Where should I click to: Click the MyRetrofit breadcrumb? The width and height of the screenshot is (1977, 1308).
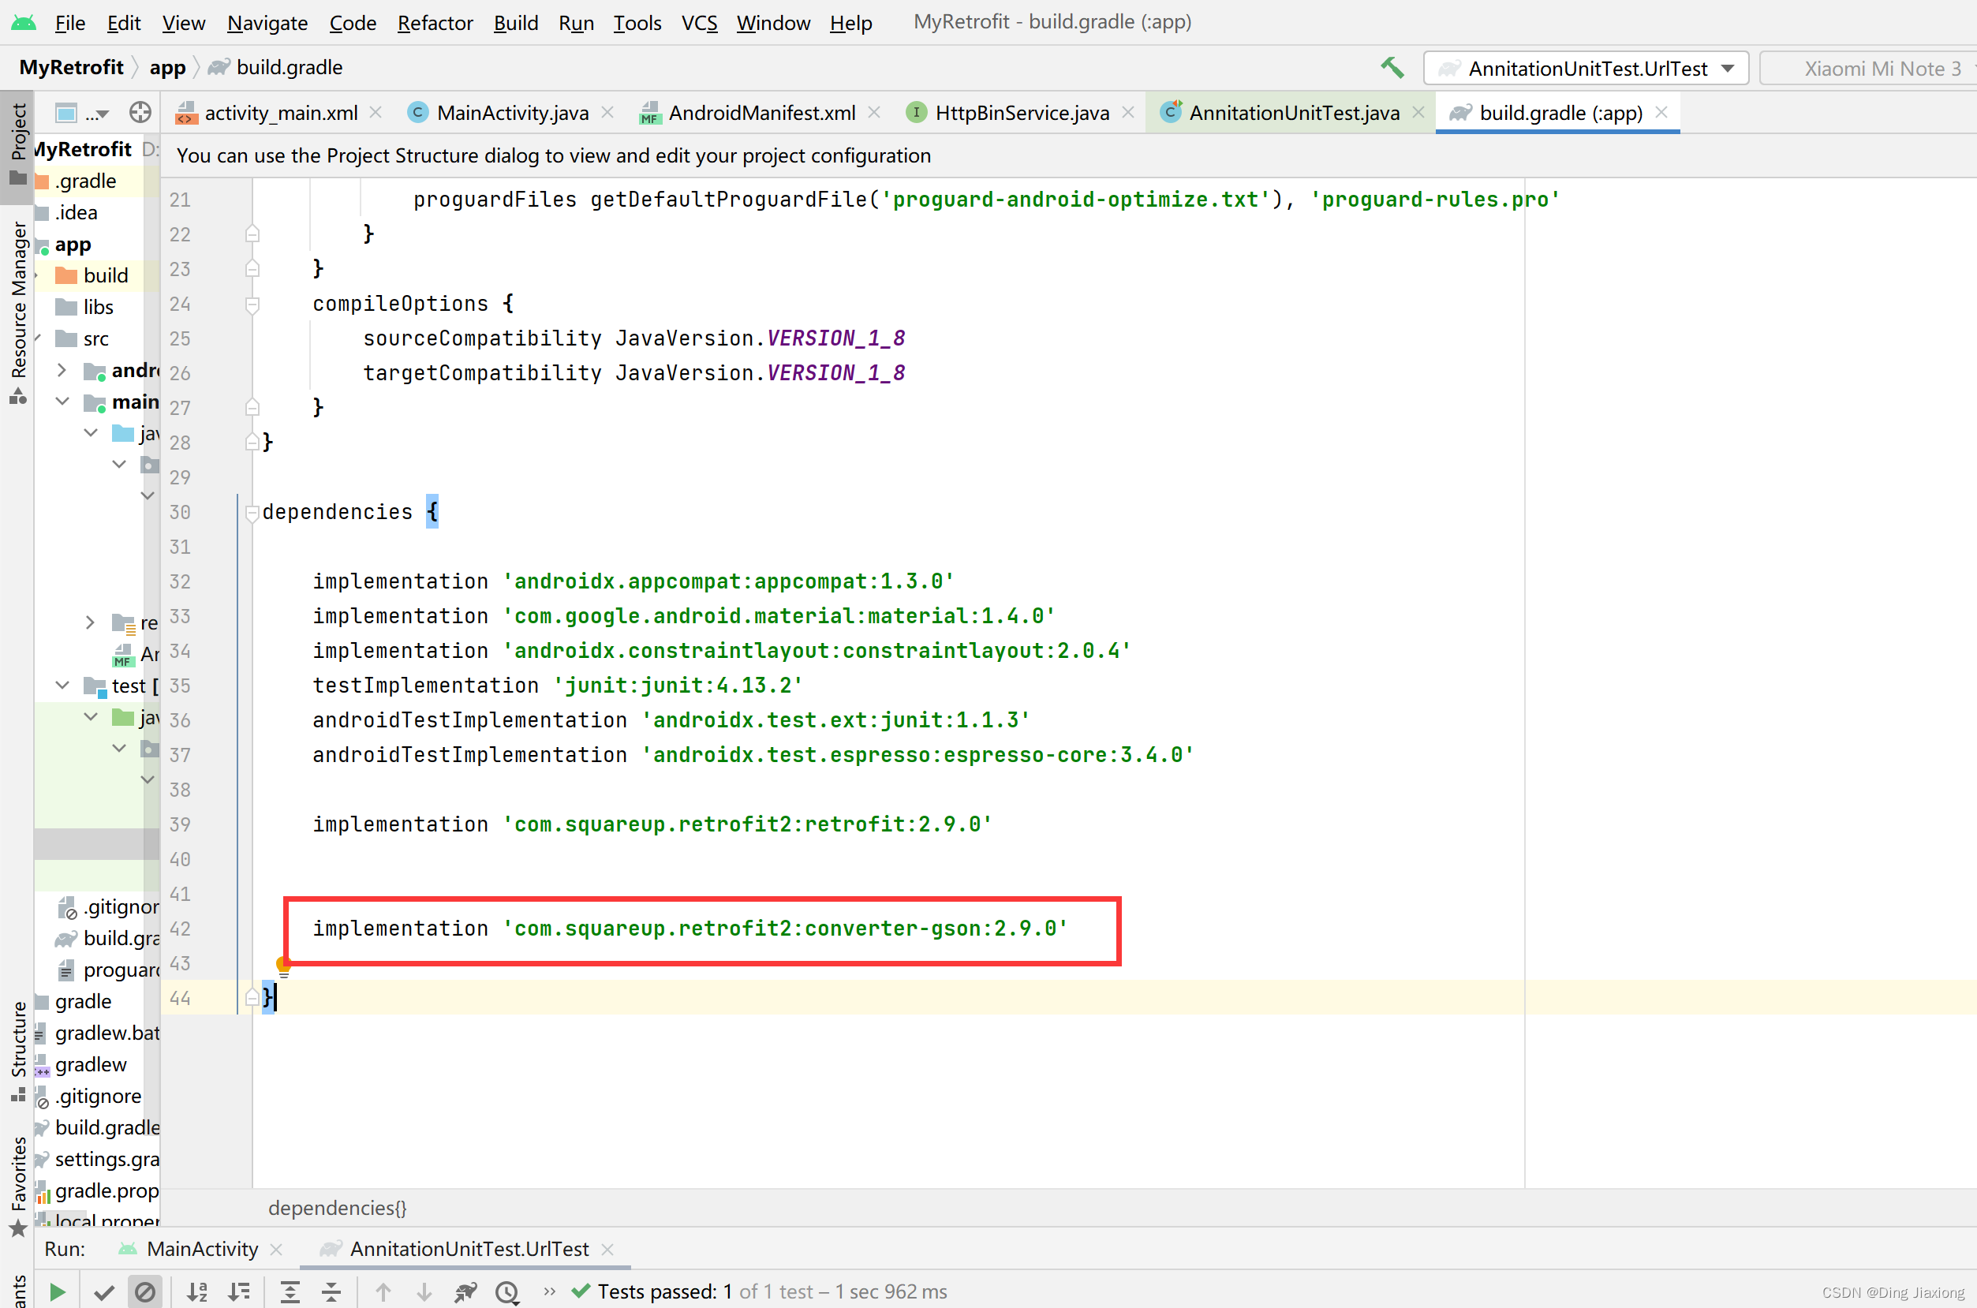[x=71, y=68]
